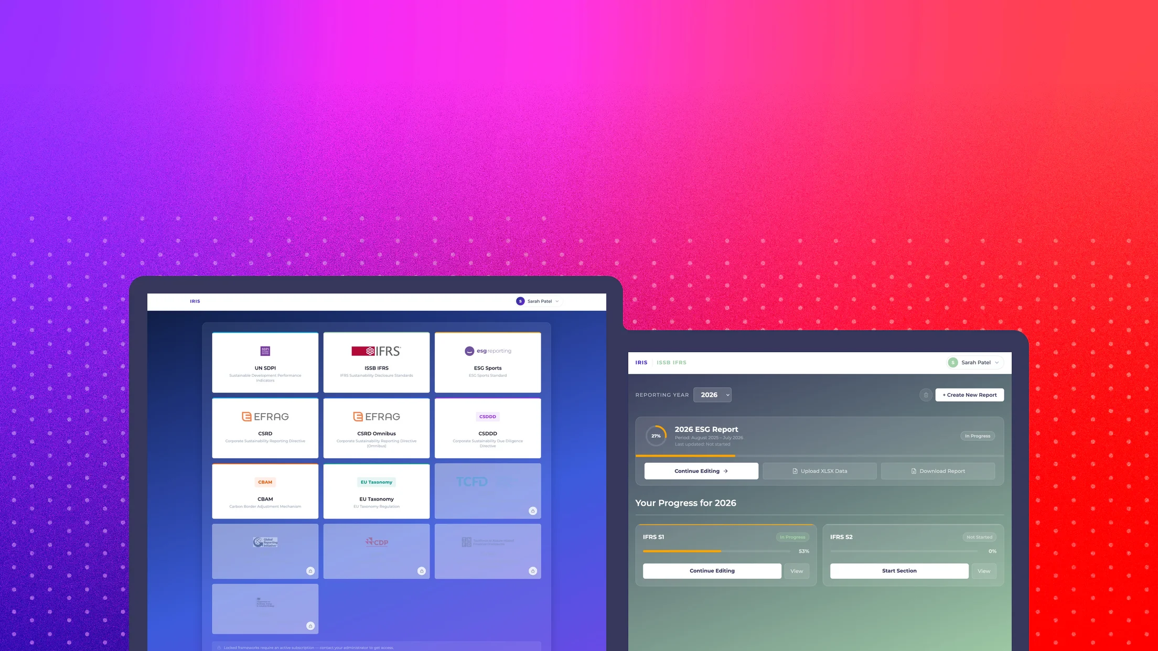1158x651 pixels.
Task: Click the lock icon on the CDP card
Action: [x=422, y=571]
